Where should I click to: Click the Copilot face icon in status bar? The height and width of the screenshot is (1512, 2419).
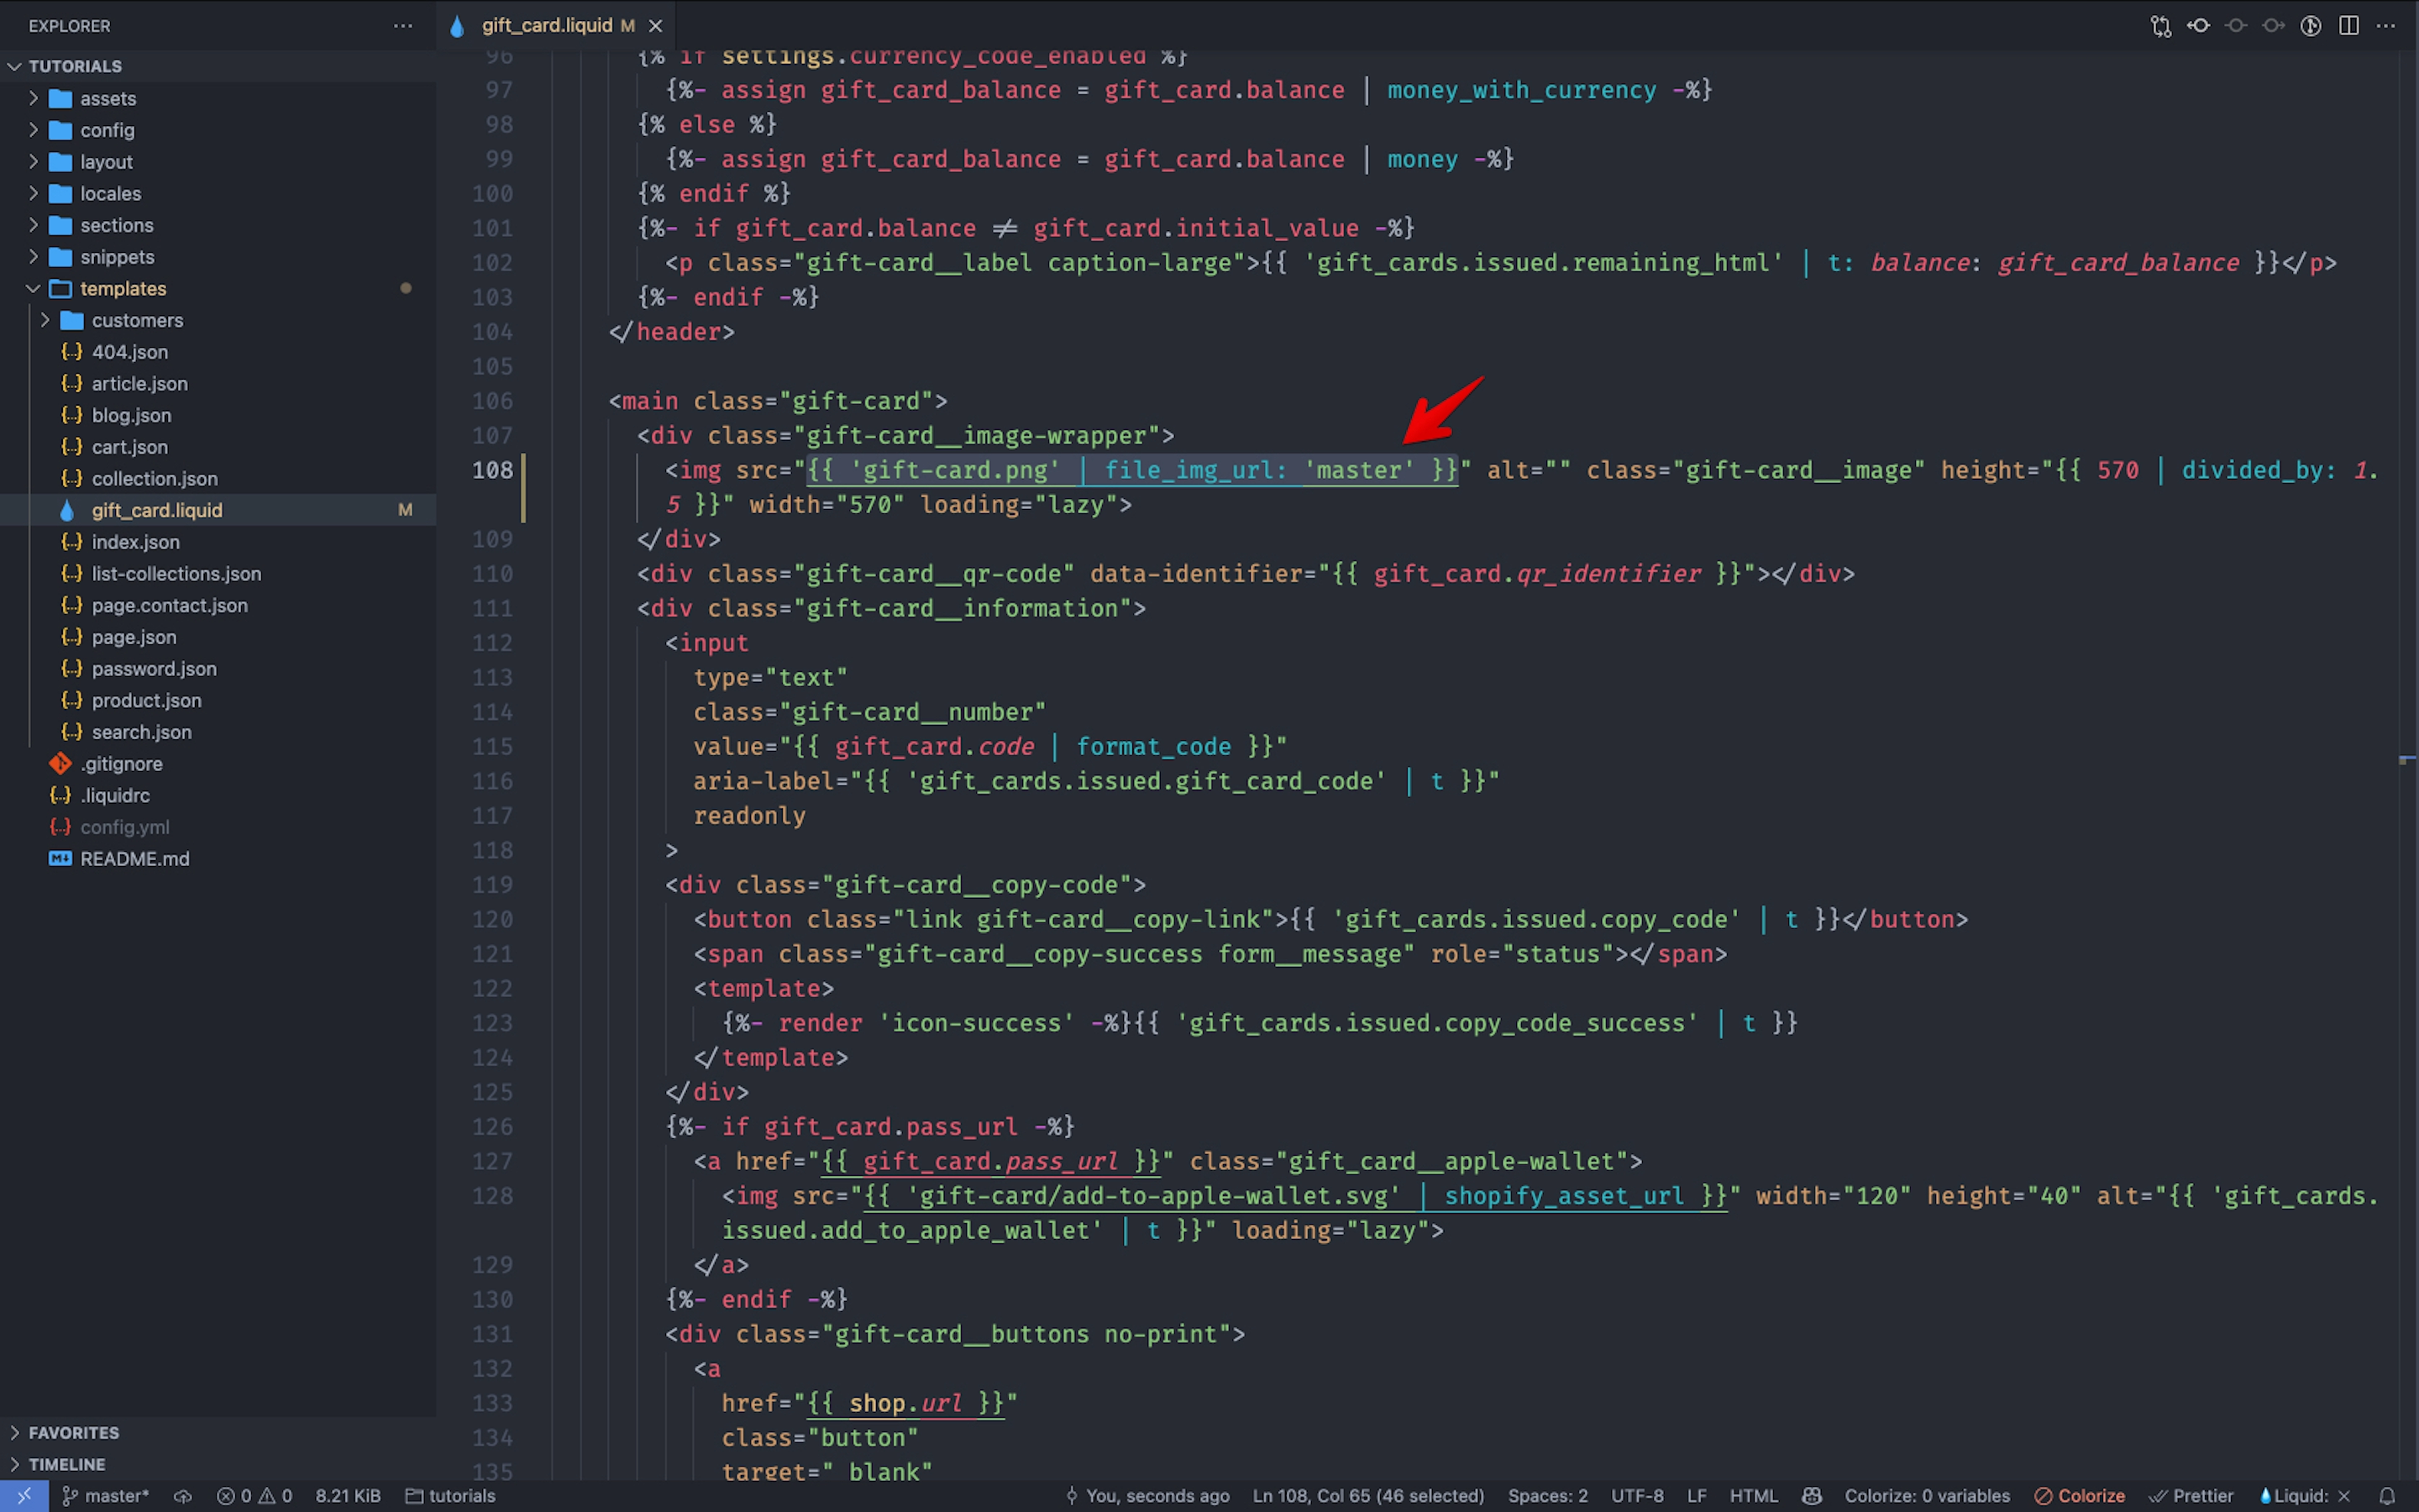pyautogui.click(x=1811, y=1496)
